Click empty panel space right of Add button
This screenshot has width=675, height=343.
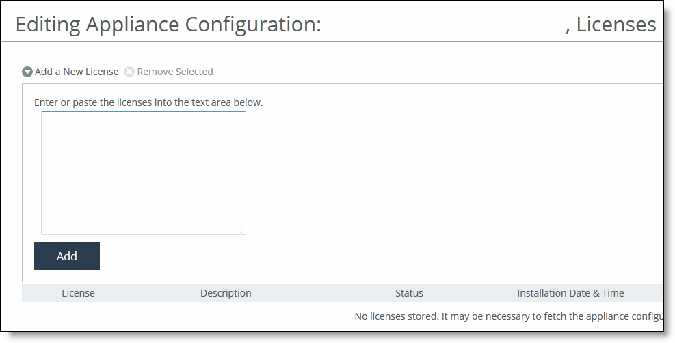379,256
